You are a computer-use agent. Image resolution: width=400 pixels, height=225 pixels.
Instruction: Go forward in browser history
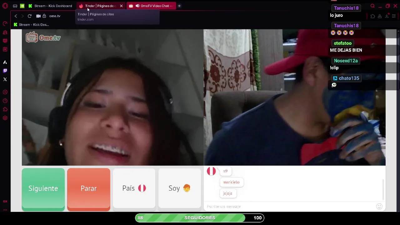point(22,16)
